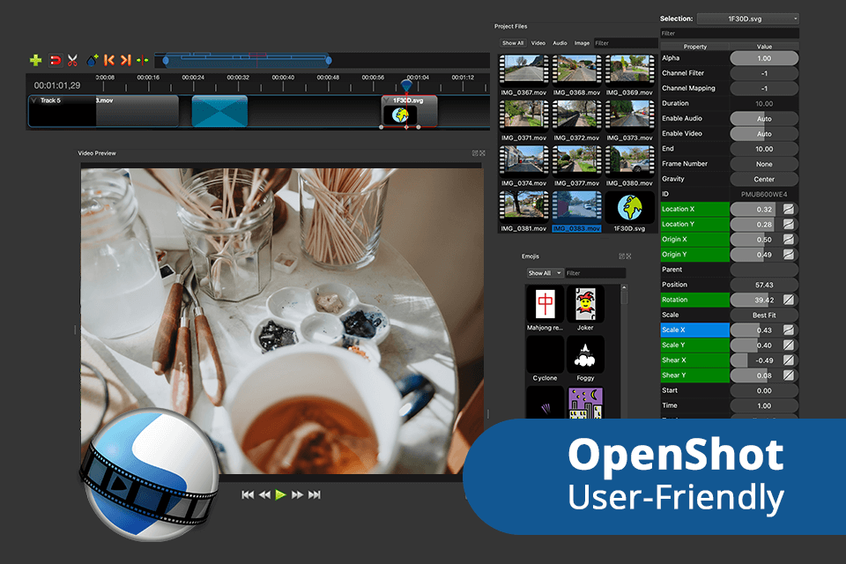Open keyframe interpolation icon for Shear X
The height and width of the screenshot is (564, 846).
click(x=788, y=360)
